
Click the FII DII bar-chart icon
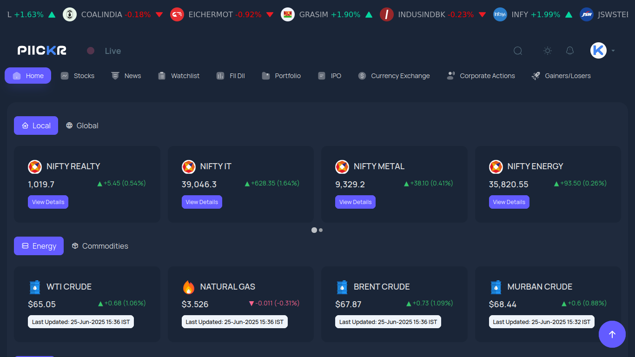point(220,75)
